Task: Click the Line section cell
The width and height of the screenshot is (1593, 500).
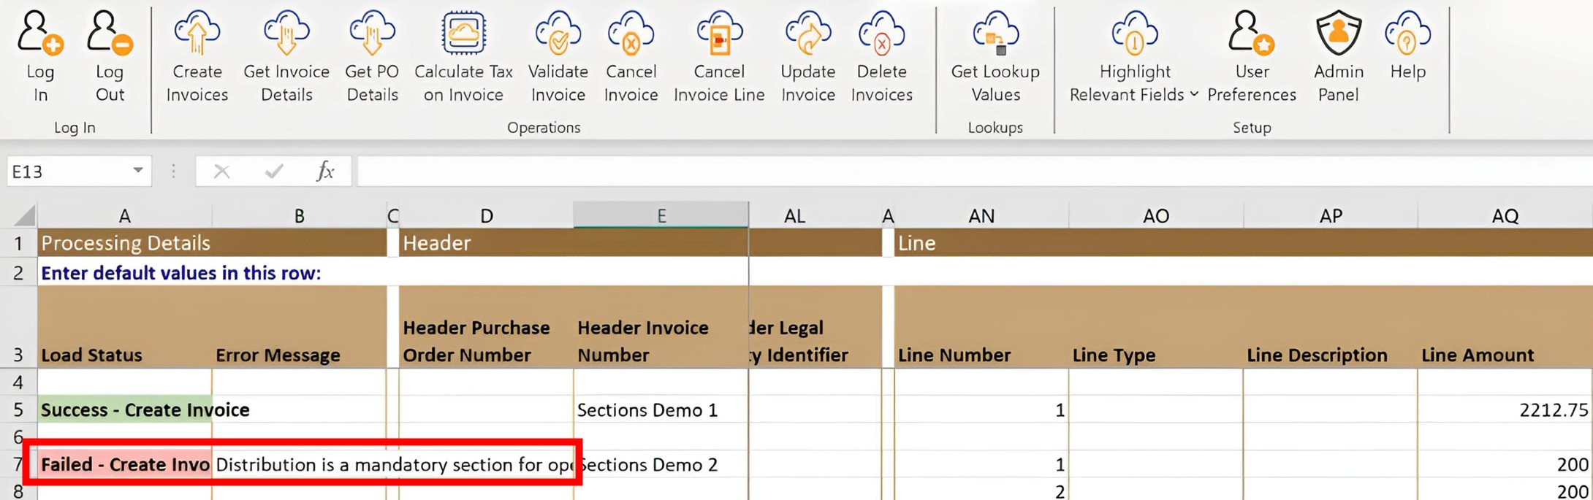Action: coord(1244,243)
